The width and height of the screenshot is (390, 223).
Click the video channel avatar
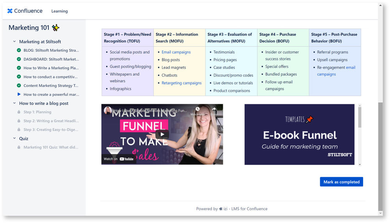coord(108,111)
